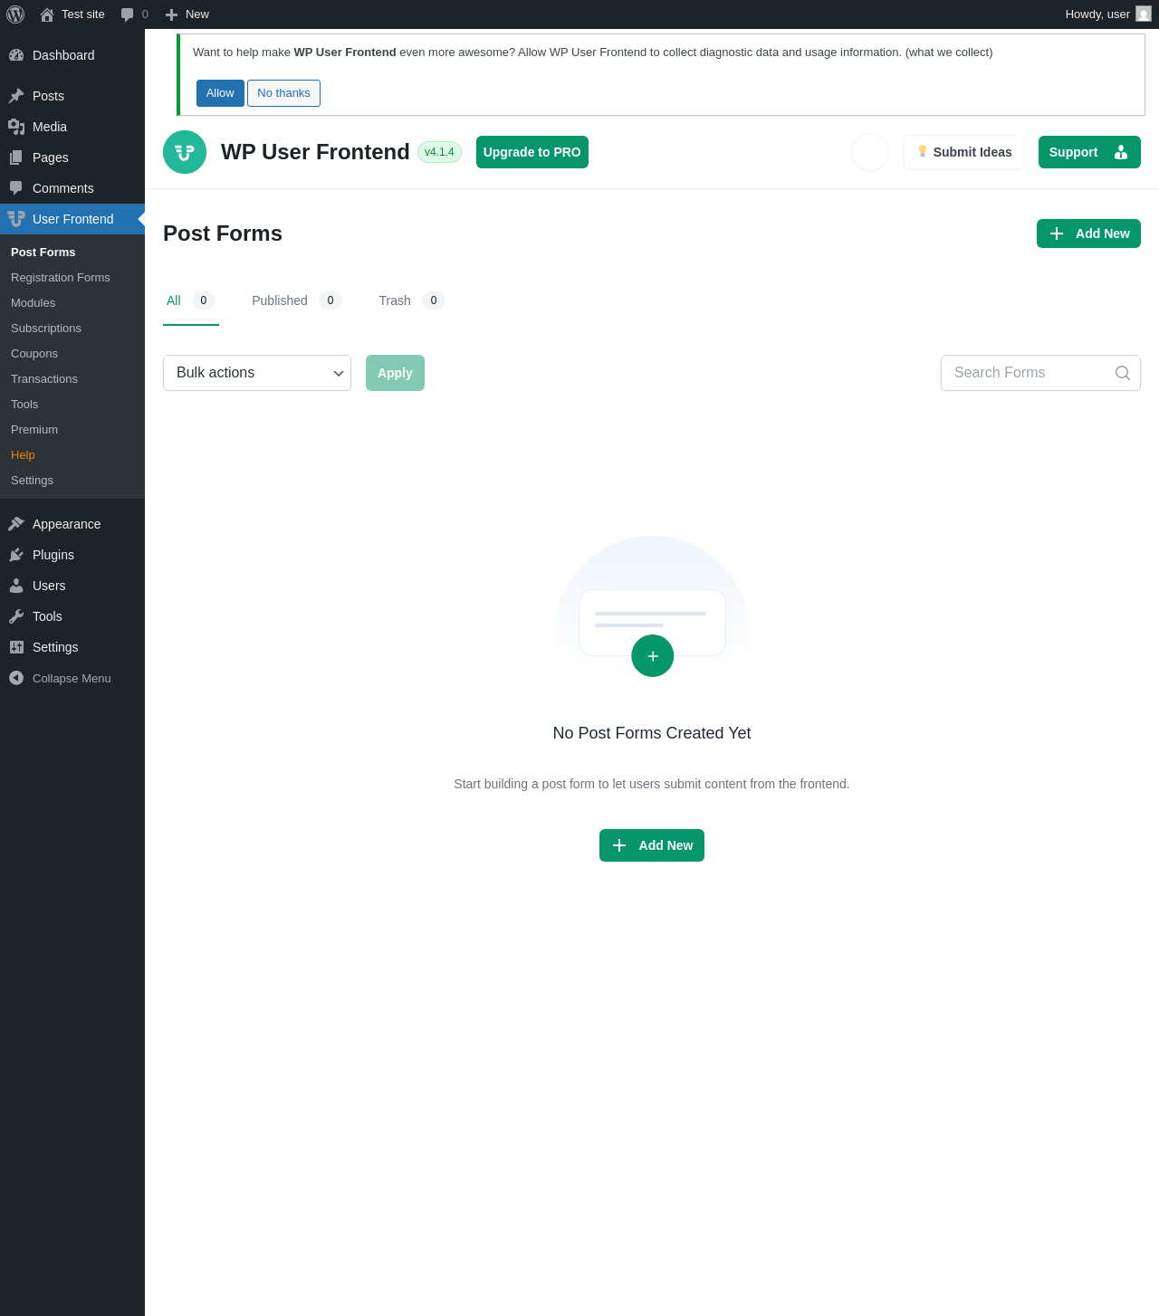Open the orange Help submenu item

[23, 455]
